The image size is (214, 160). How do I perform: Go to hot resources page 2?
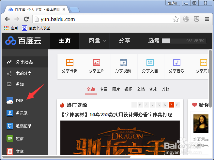point(140,105)
